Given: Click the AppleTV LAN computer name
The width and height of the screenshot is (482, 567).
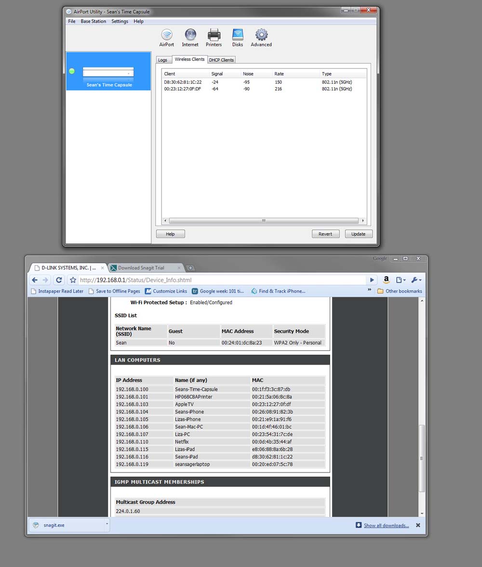Looking at the screenshot, I should (185, 404).
